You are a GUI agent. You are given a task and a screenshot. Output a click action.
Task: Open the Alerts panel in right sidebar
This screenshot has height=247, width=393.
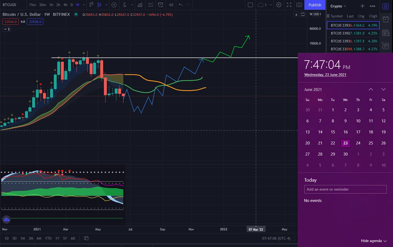[385, 19]
